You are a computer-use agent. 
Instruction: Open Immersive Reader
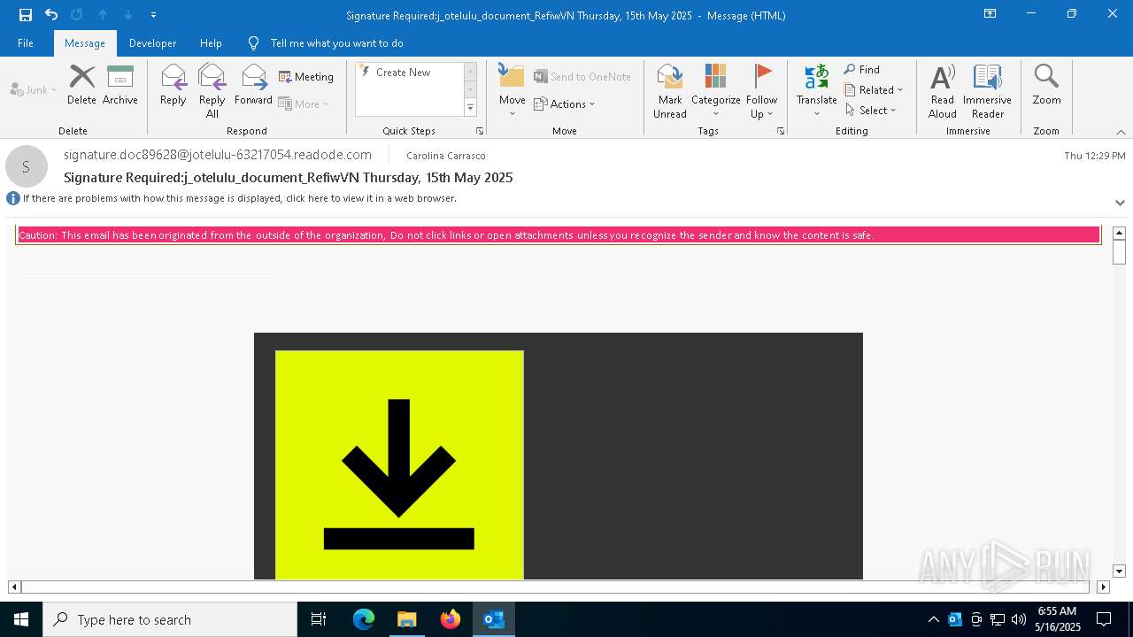tap(987, 91)
